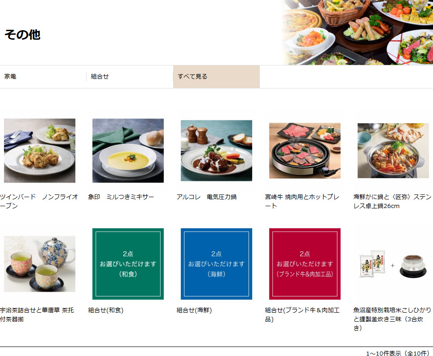Click the 象印 ミルつきミキサー title link
The height and width of the screenshot is (356, 433).
coord(121,197)
